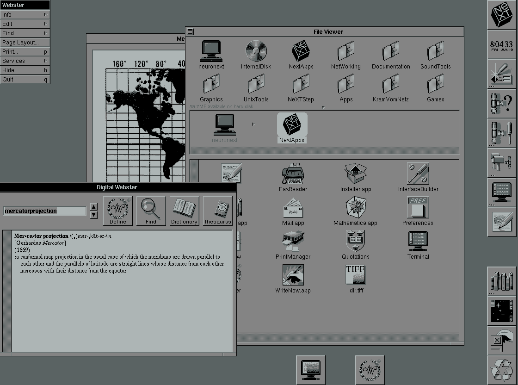Click the pen and sparkle dock icon
Screen dimensions: 518x385
[501, 74]
